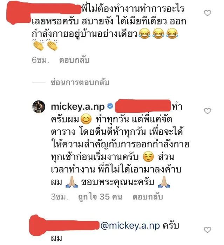Select mickey.a.np's reply text about waking at five

coord(120,145)
